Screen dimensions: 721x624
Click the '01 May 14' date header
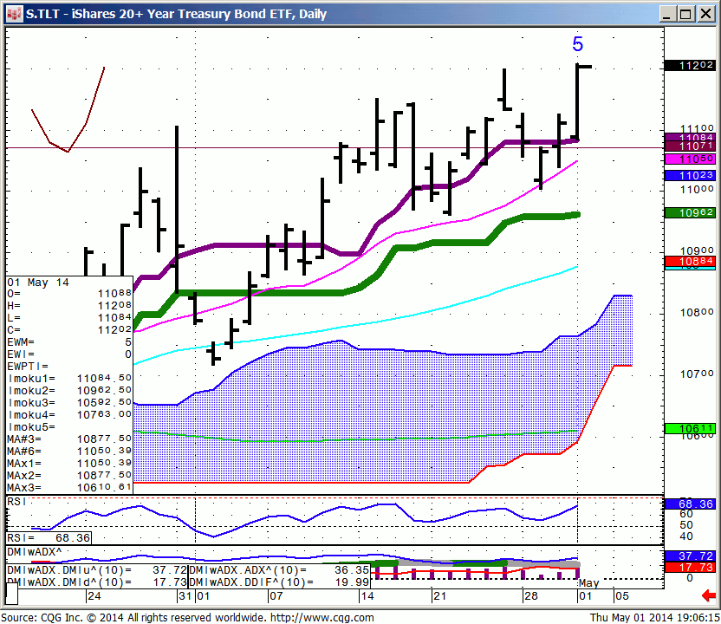click(38, 283)
